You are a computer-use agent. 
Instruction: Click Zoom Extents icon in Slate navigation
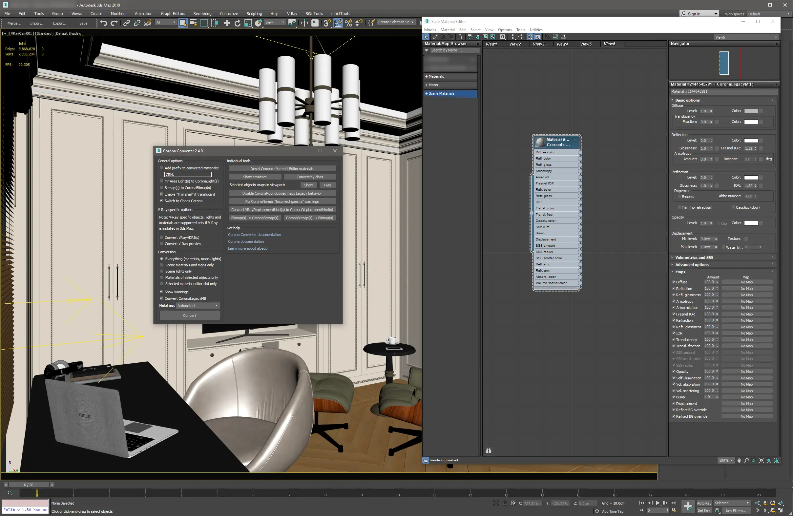tap(762, 460)
